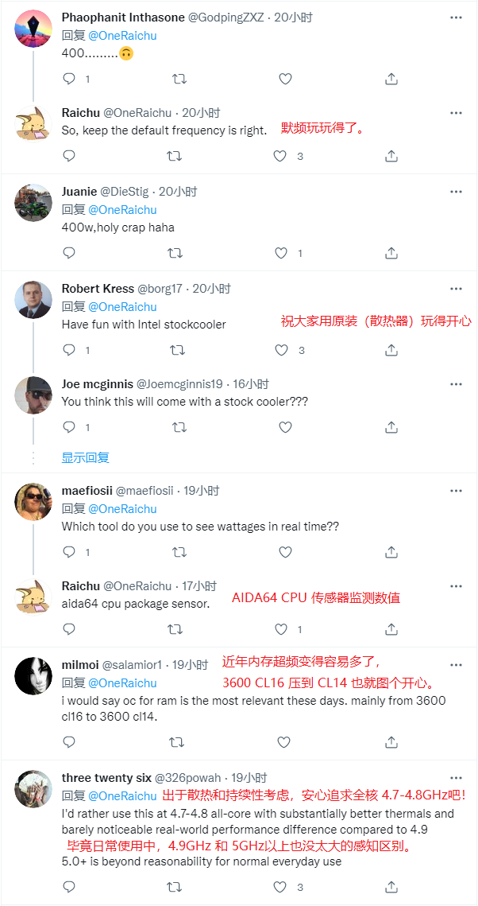Like Raichu's default frequency reply

point(281,155)
